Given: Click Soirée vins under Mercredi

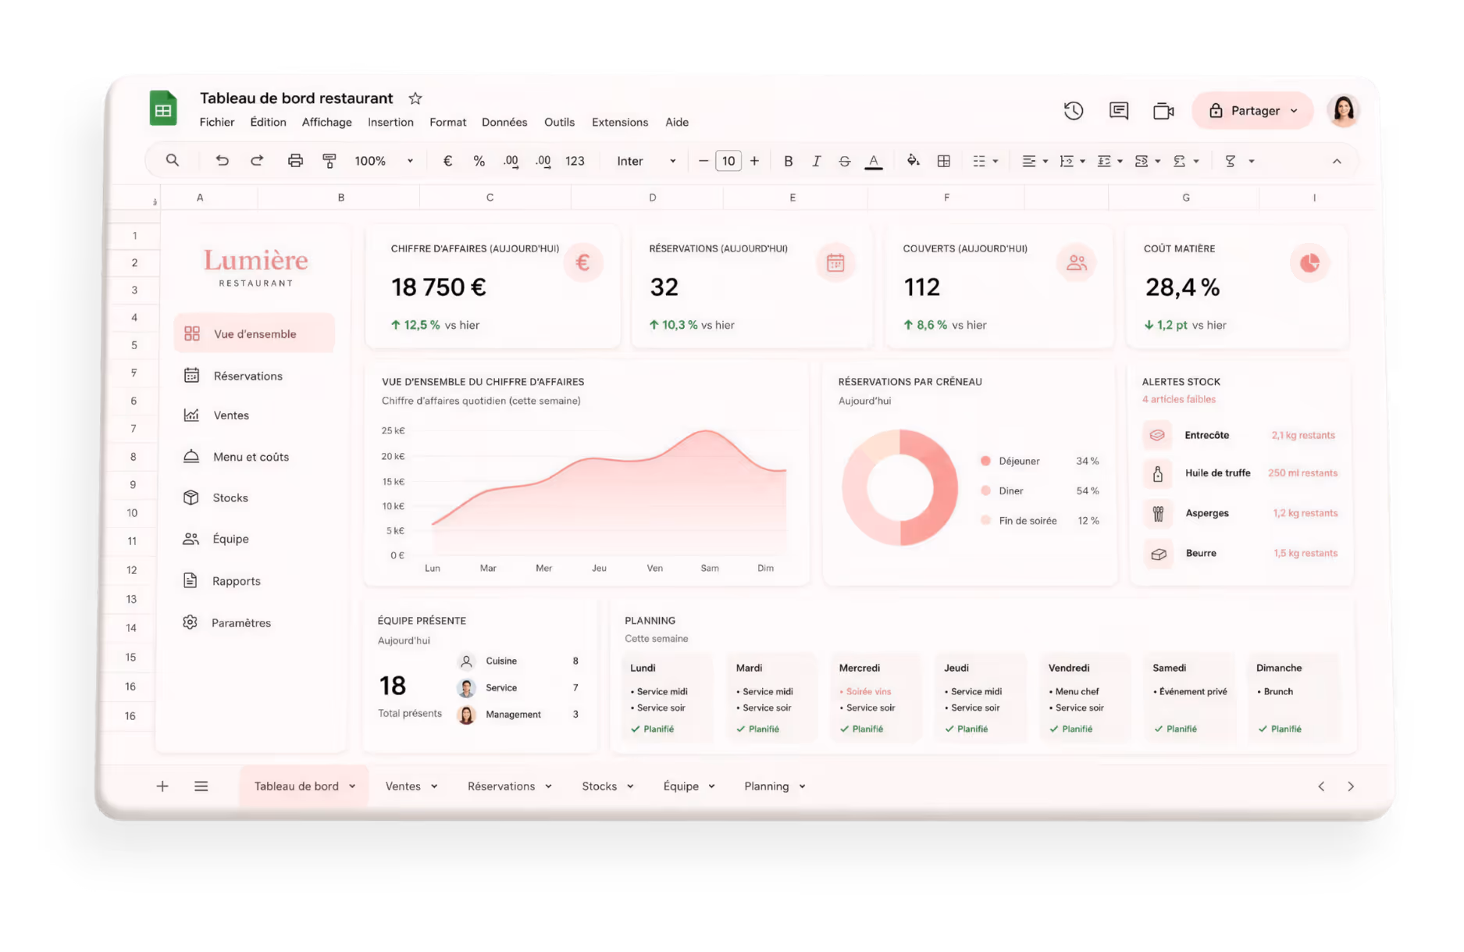Looking at the screenshot, I should (868, 691).
